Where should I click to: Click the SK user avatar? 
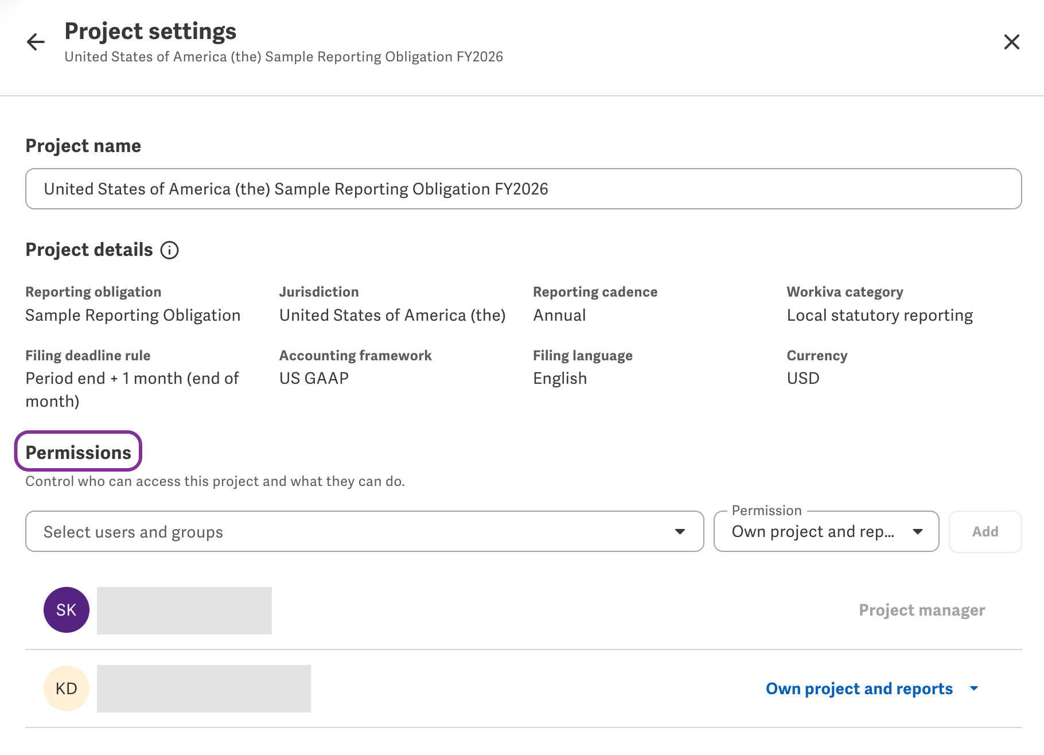67,610
